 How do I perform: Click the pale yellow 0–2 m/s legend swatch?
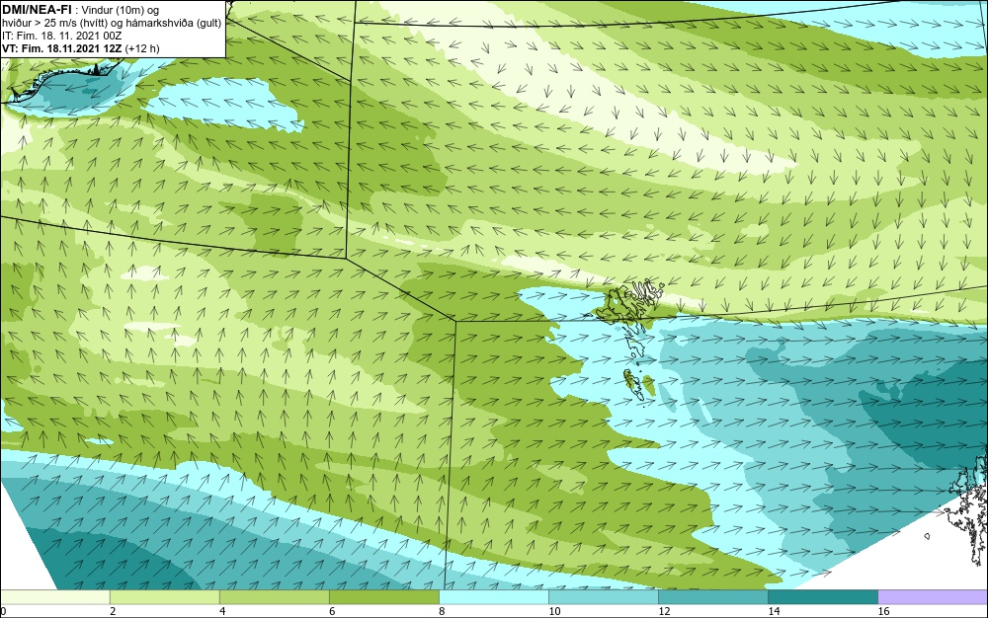(x=54, y=597)
